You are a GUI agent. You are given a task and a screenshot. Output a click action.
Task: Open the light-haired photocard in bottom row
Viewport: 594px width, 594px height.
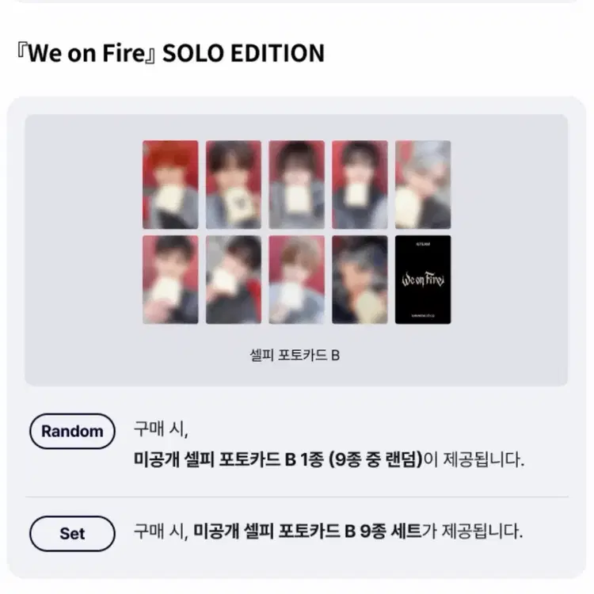click(x=296, y=280)
